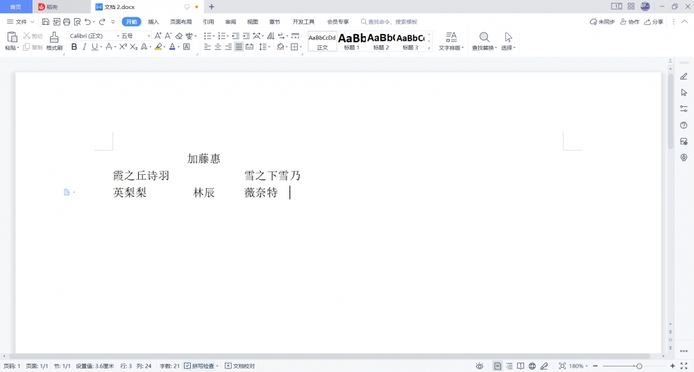Undo the last action
This screenshot has width=694, height=372.
tap(87, 22)
